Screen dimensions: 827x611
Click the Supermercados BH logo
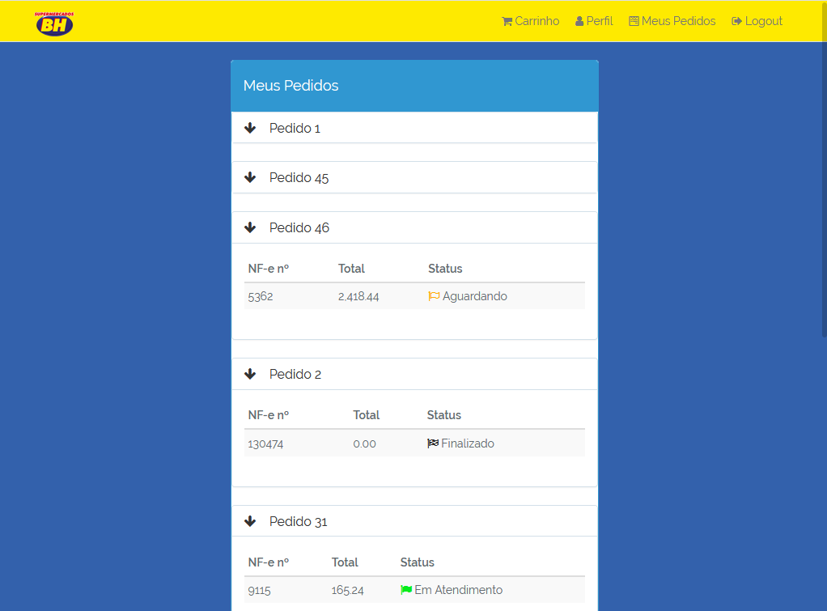54,23
